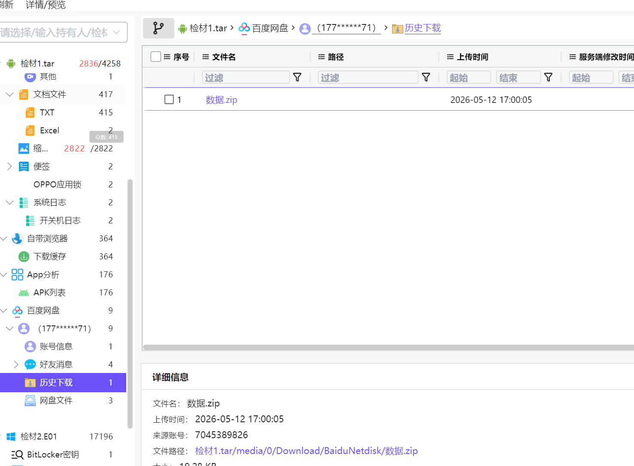Click 检材1.tar in the breadcrumb
Screen dimensions: 634x466
pyautogui.click(x=208, y=28)
